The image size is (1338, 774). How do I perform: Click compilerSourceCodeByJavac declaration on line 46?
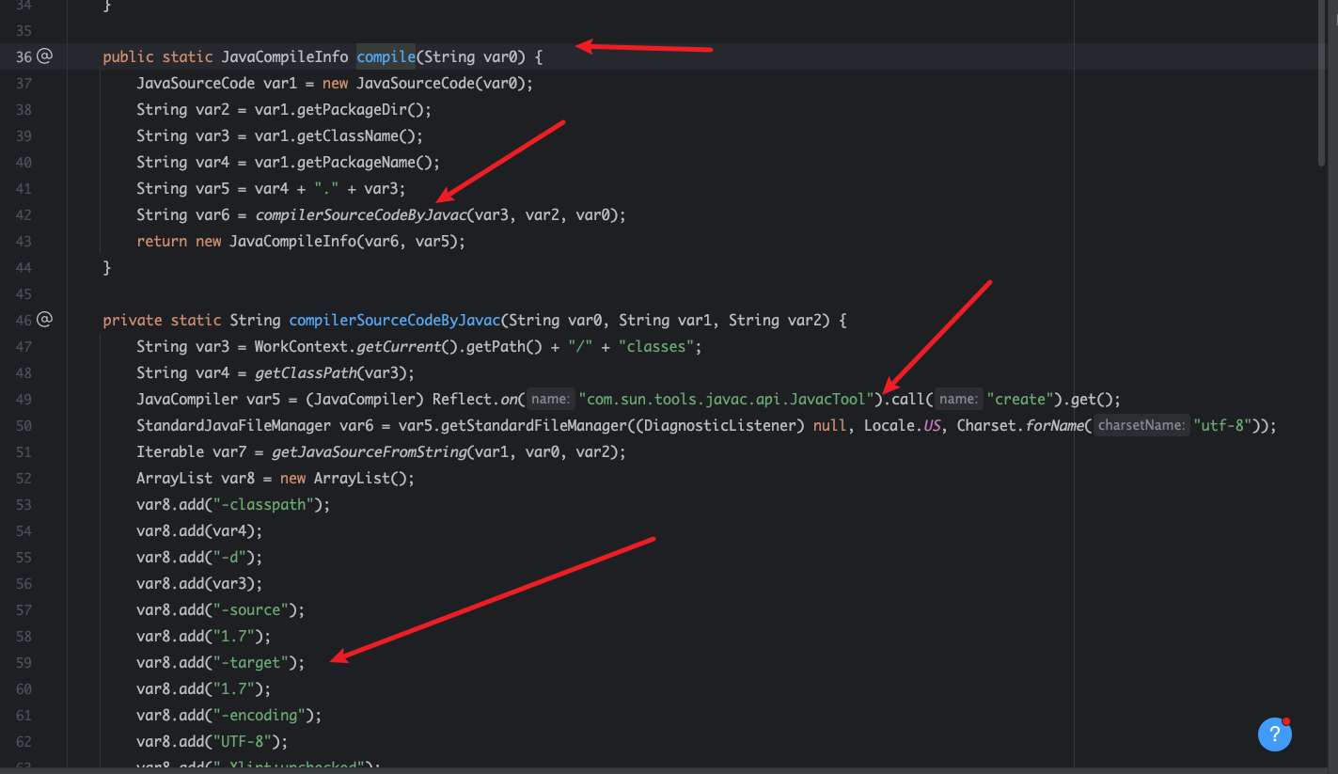point(394,320)
